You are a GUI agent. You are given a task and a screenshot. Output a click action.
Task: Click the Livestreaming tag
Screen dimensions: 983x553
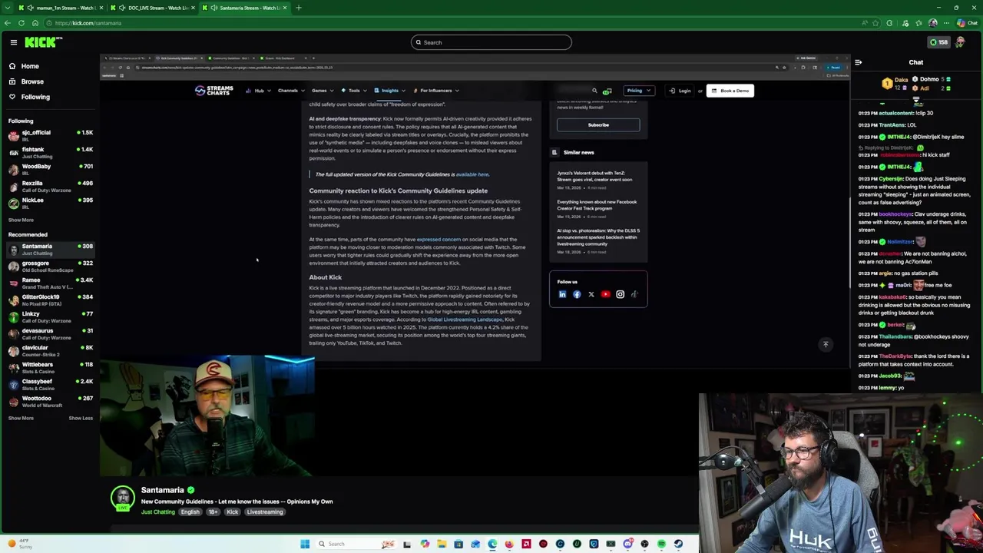264,512
